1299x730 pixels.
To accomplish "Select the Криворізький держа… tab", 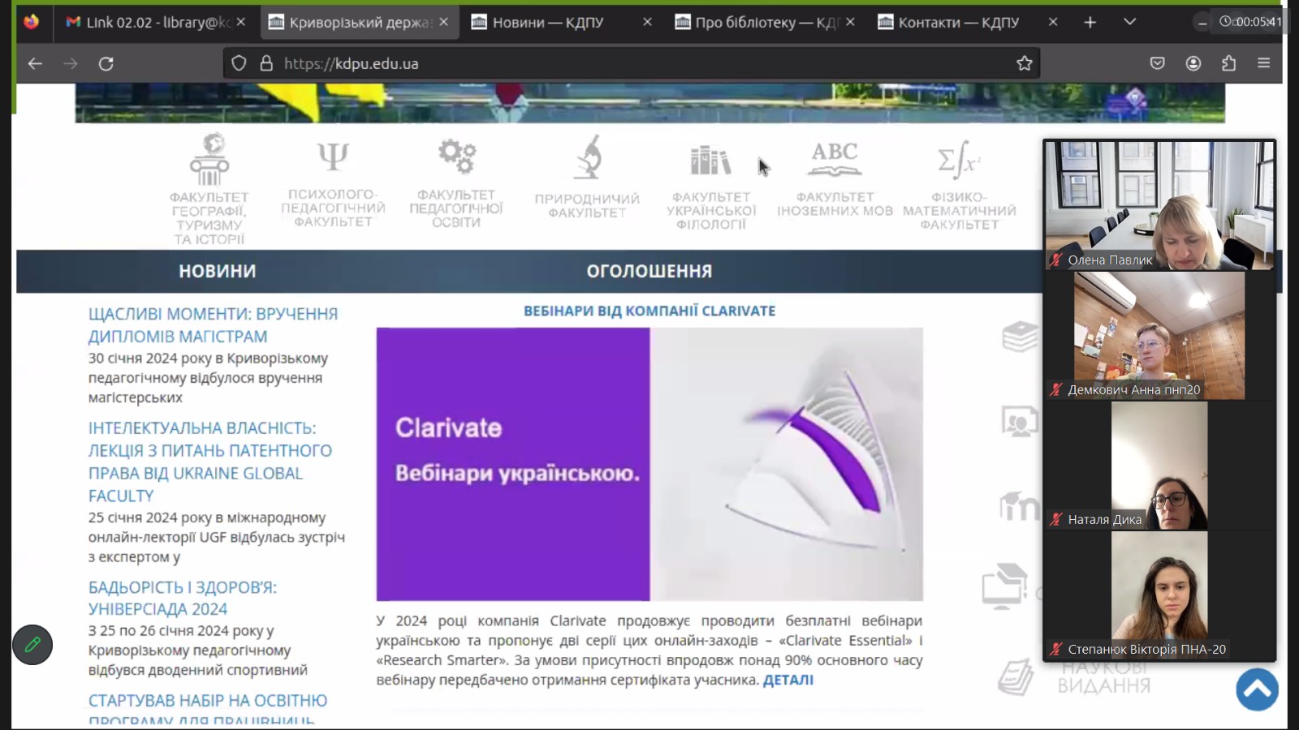I will 360,22.
